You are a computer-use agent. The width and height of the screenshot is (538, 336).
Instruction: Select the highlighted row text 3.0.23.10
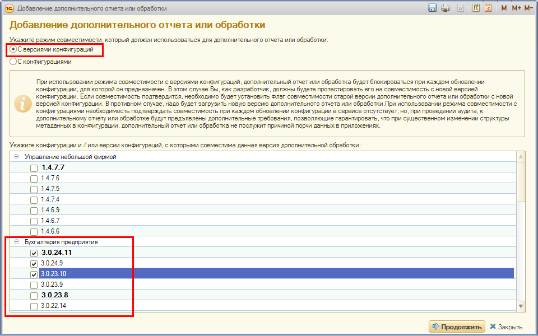(x=54, y=274)
